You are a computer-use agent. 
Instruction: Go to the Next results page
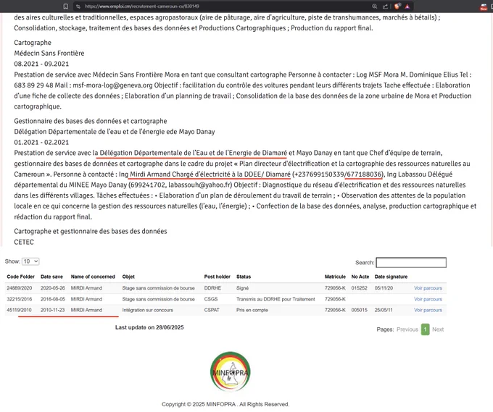(438, 329)
